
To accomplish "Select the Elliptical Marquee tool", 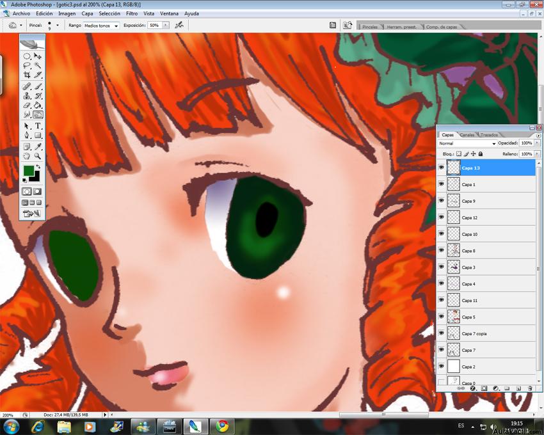I will pos(27,56).
